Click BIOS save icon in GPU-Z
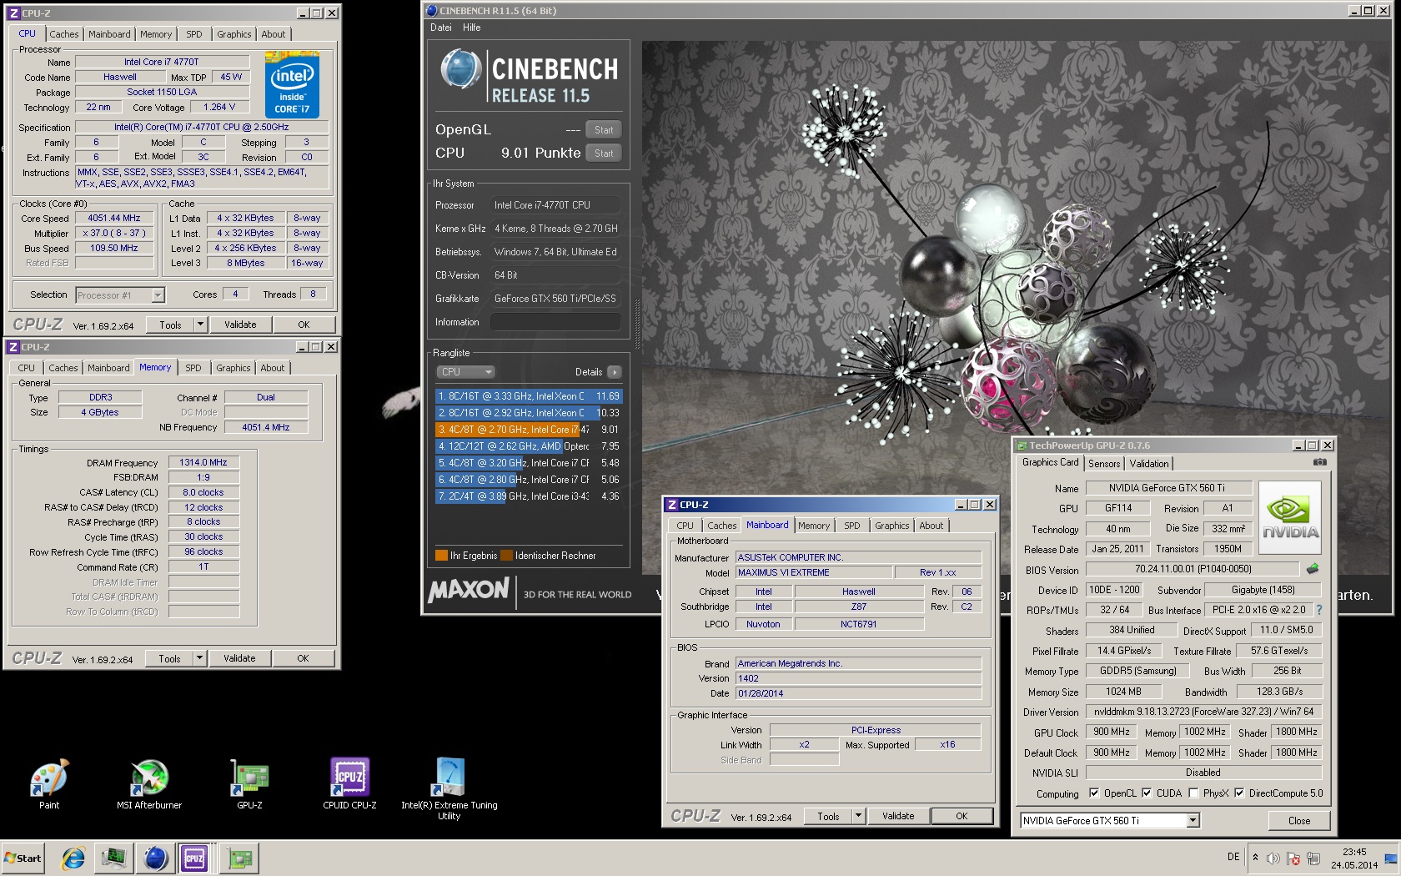Screen dimensions: 1401x876 point(1313,569)
